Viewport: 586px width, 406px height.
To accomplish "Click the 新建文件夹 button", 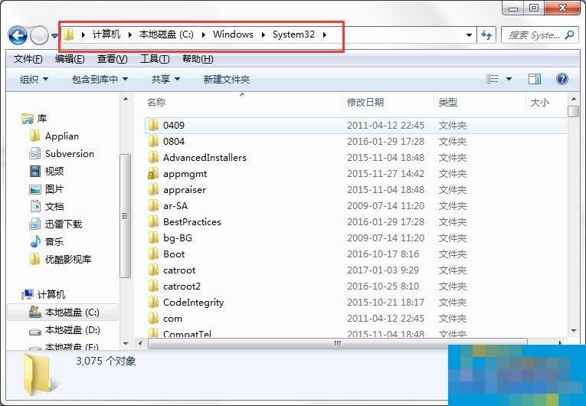I will pyautogui.click(x=227, y=79).
